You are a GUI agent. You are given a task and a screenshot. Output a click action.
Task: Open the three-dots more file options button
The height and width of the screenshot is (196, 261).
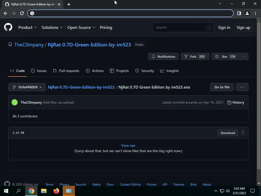pyautogui.click(x=242, y=87)
